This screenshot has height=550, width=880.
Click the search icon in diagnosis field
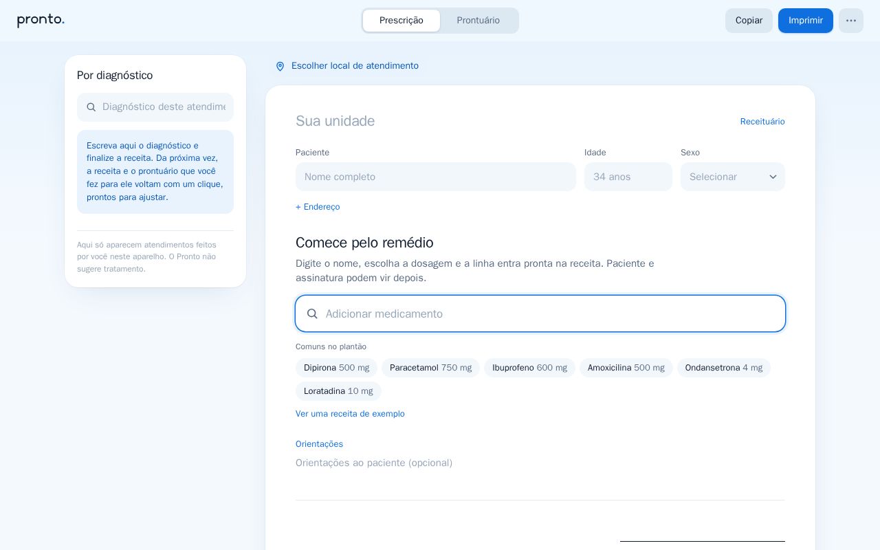[x=91, y=107]
